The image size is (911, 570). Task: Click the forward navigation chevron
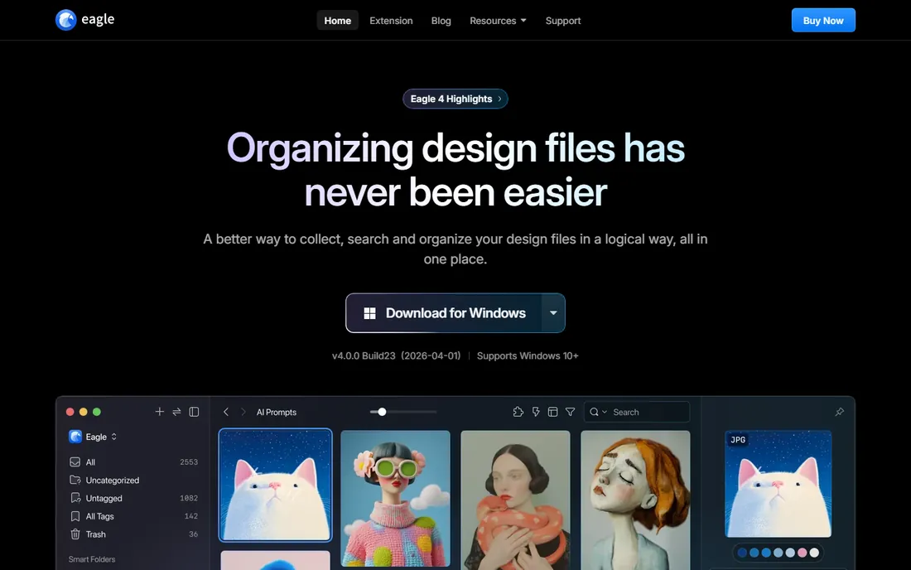pyautogui.click(x=243, y=412)
